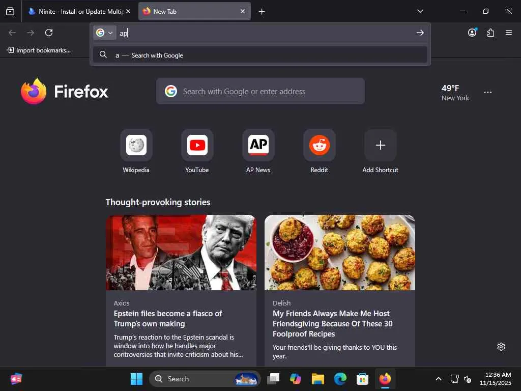Open a new tab with plus button
Image resolution: width=521 pixels, height=391 pixels.
(262, 12)
